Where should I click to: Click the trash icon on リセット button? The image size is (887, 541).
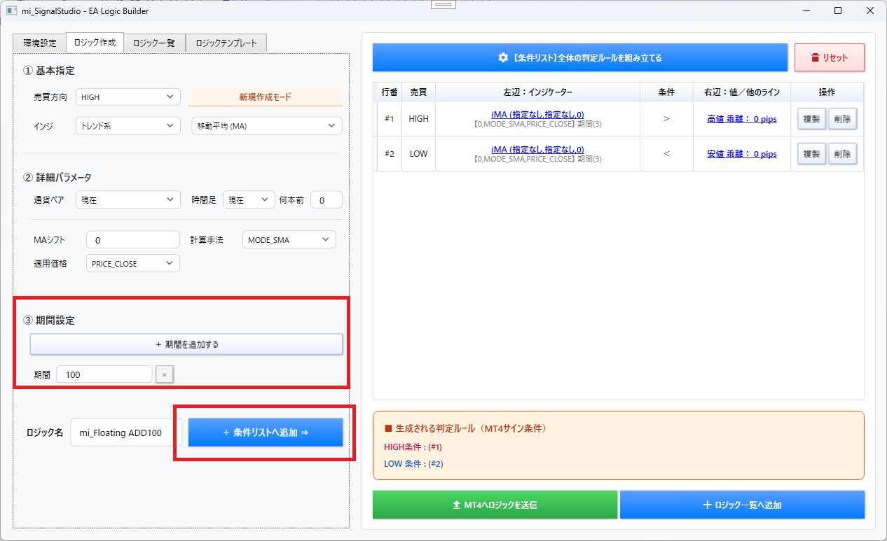815,58
